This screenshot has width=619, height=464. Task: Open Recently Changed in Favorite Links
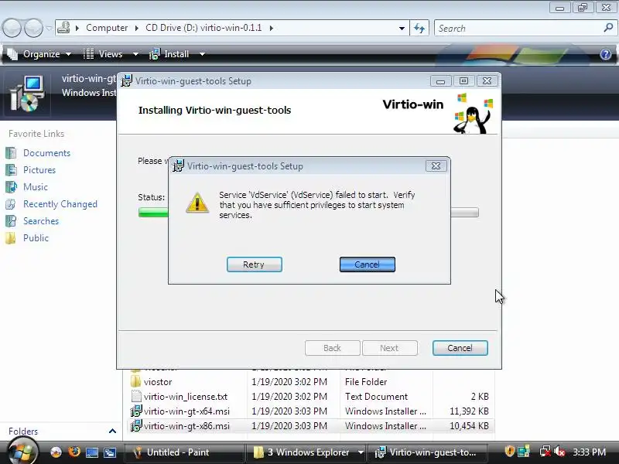click(60, 203)
